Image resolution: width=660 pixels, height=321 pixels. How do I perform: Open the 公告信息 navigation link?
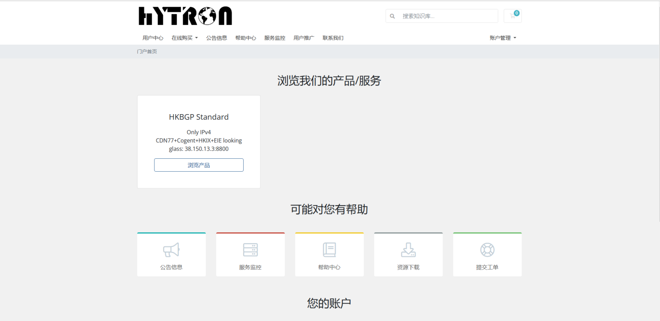217,38
